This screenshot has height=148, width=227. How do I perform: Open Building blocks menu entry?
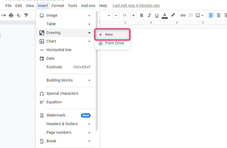coord(66,80)
